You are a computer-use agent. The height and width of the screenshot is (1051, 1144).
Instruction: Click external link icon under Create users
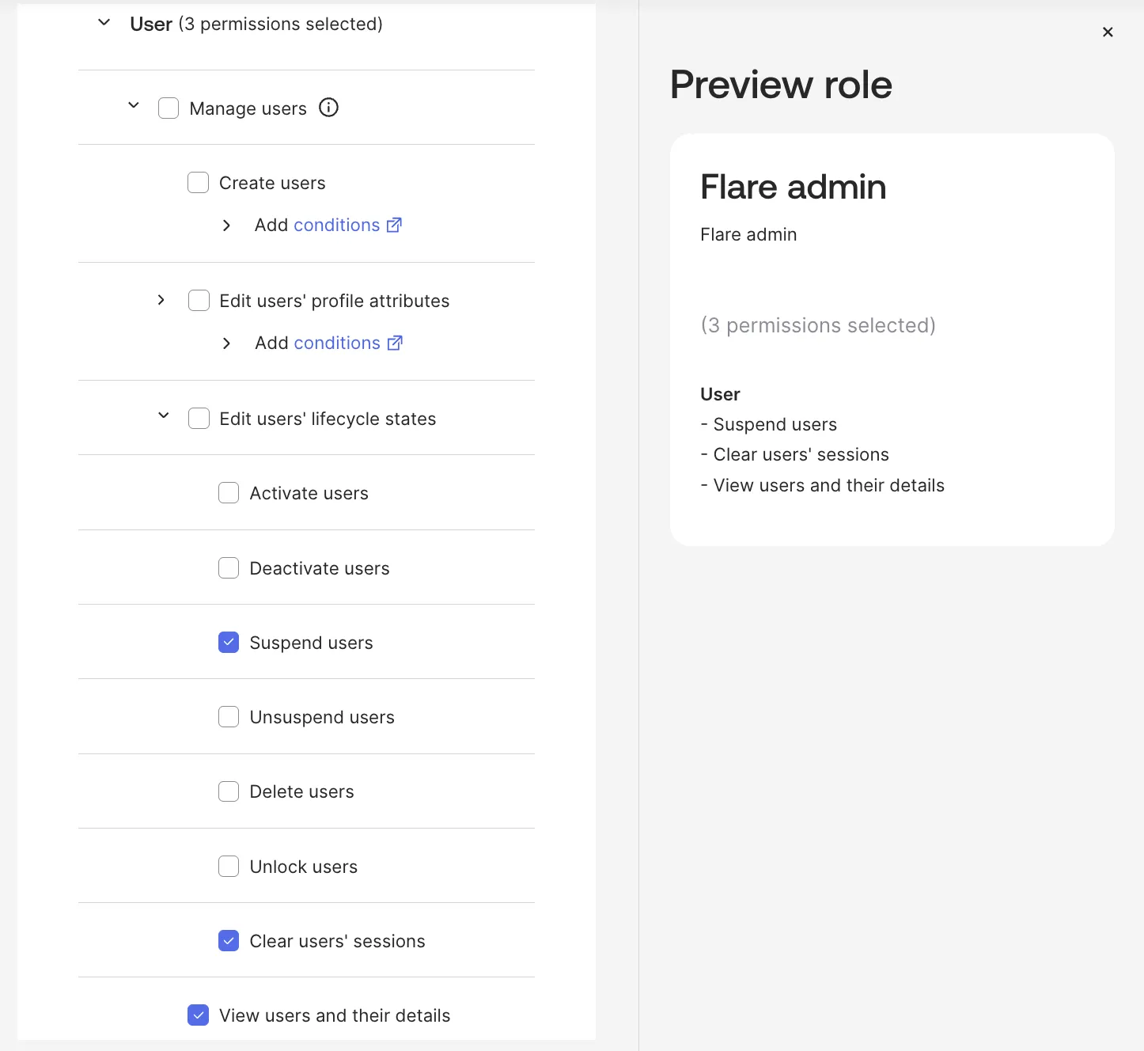[x=394, y=225]
